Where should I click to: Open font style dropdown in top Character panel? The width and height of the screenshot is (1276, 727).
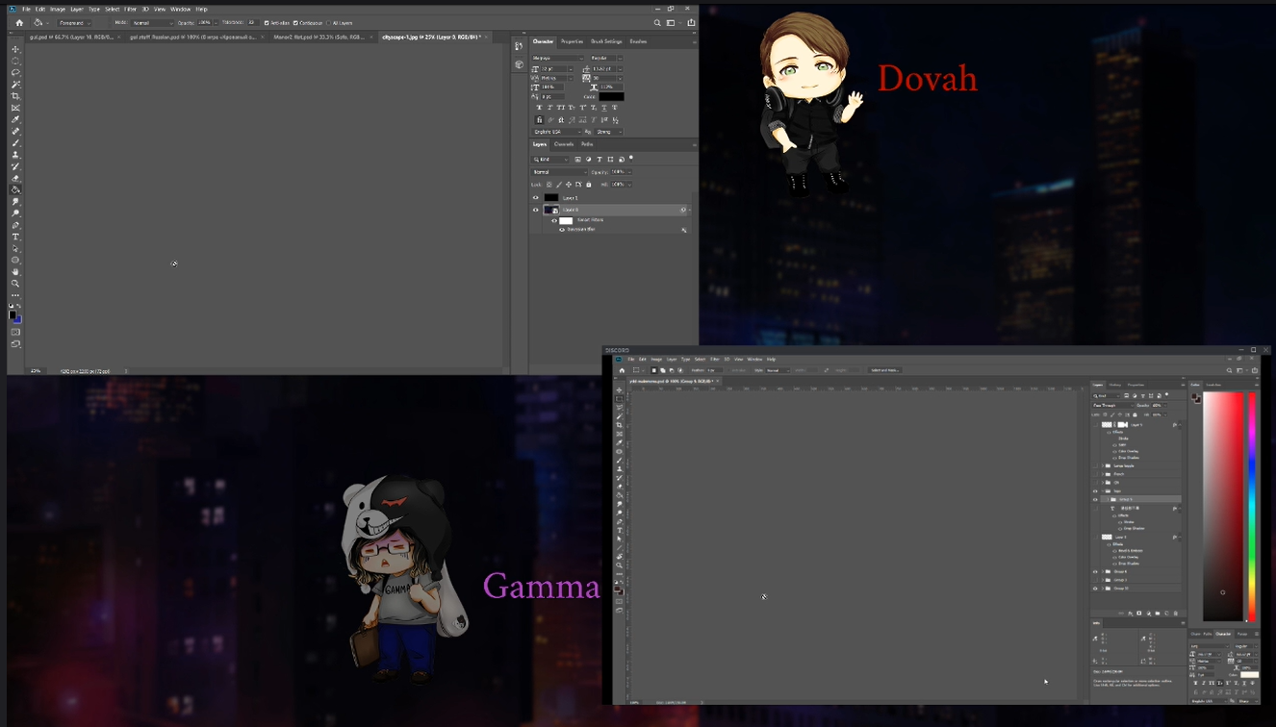tap(606, 58)
